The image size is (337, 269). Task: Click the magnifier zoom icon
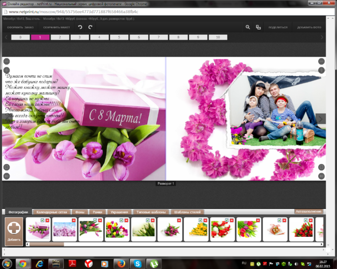coord(248,27)
